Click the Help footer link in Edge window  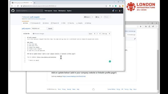click(78, 89)
